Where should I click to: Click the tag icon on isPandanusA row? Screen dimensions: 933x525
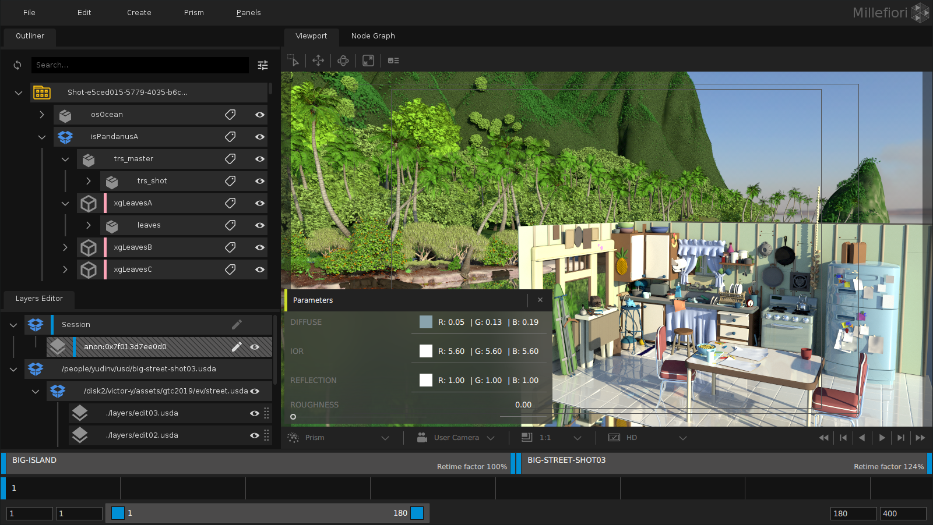point(230,137)
